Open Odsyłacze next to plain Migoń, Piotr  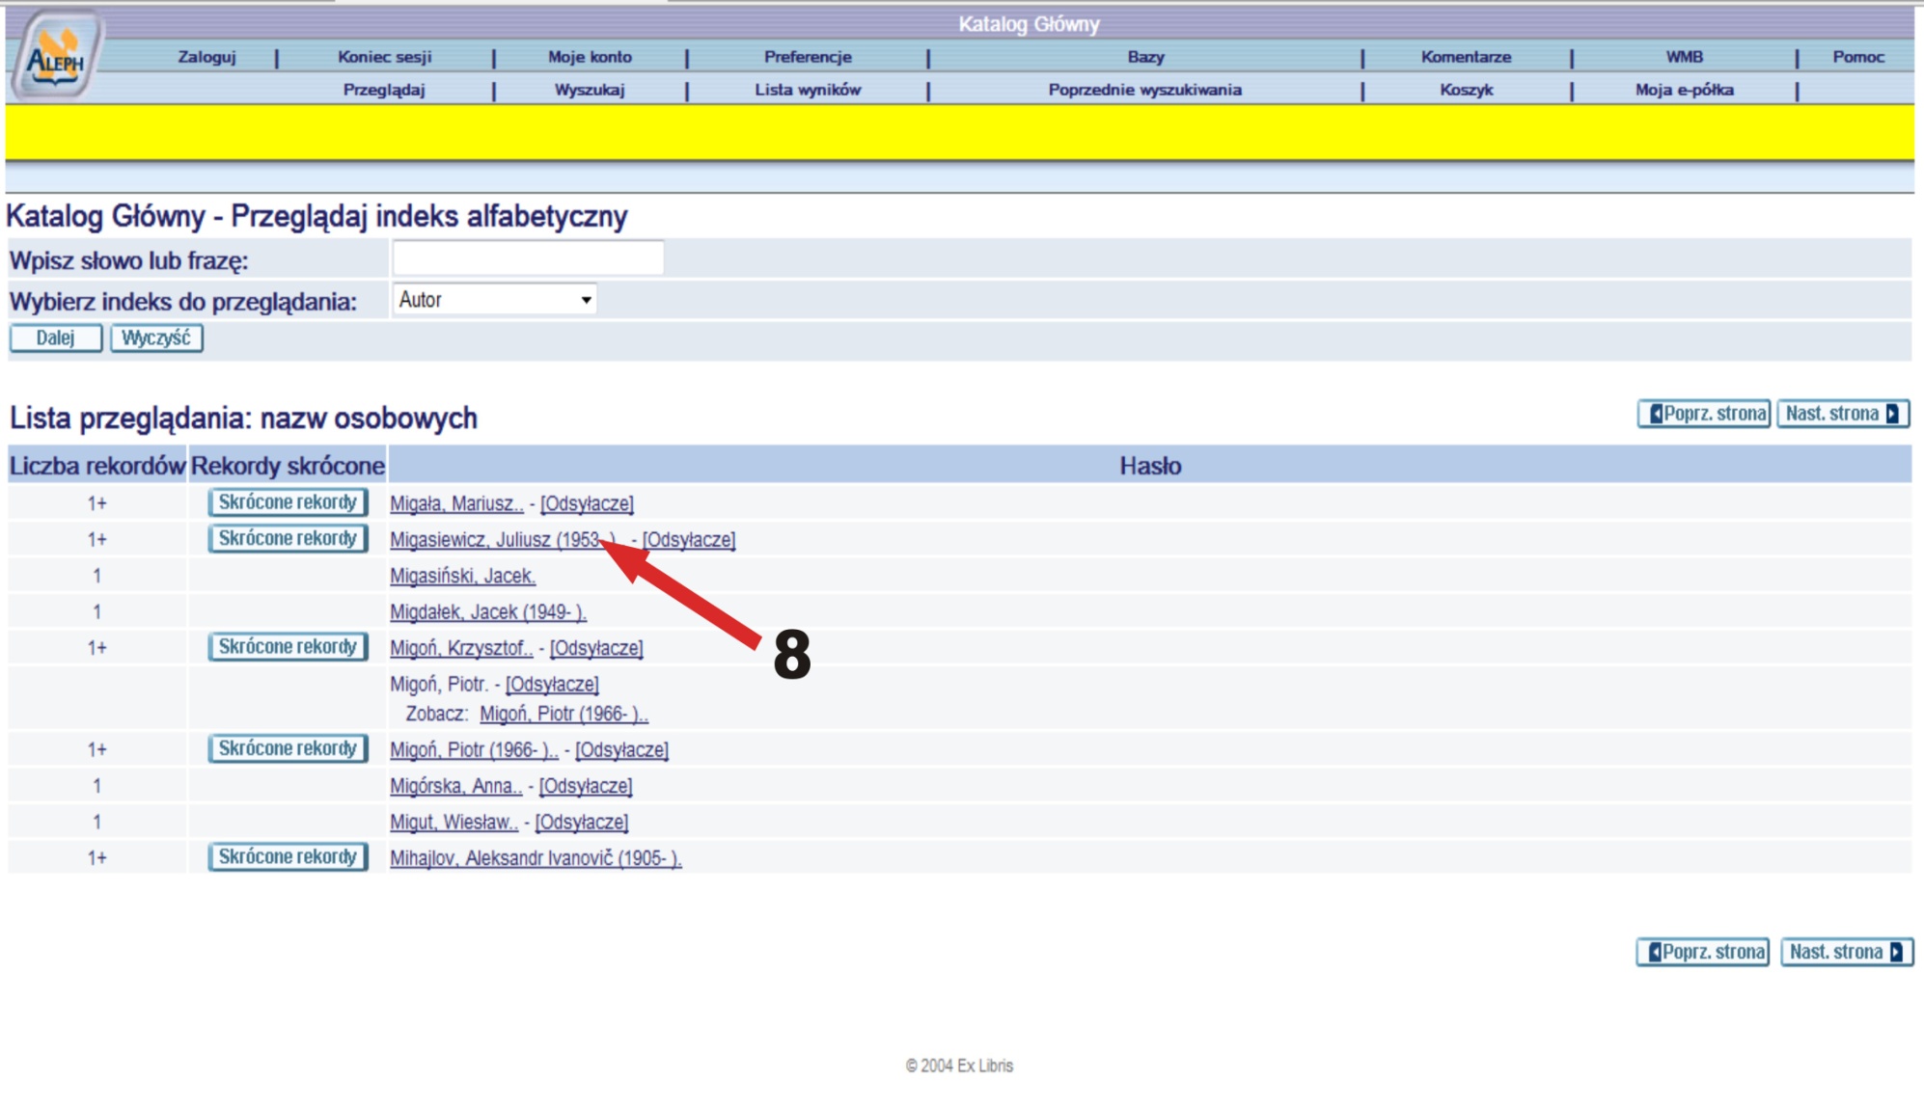point(552,685)
